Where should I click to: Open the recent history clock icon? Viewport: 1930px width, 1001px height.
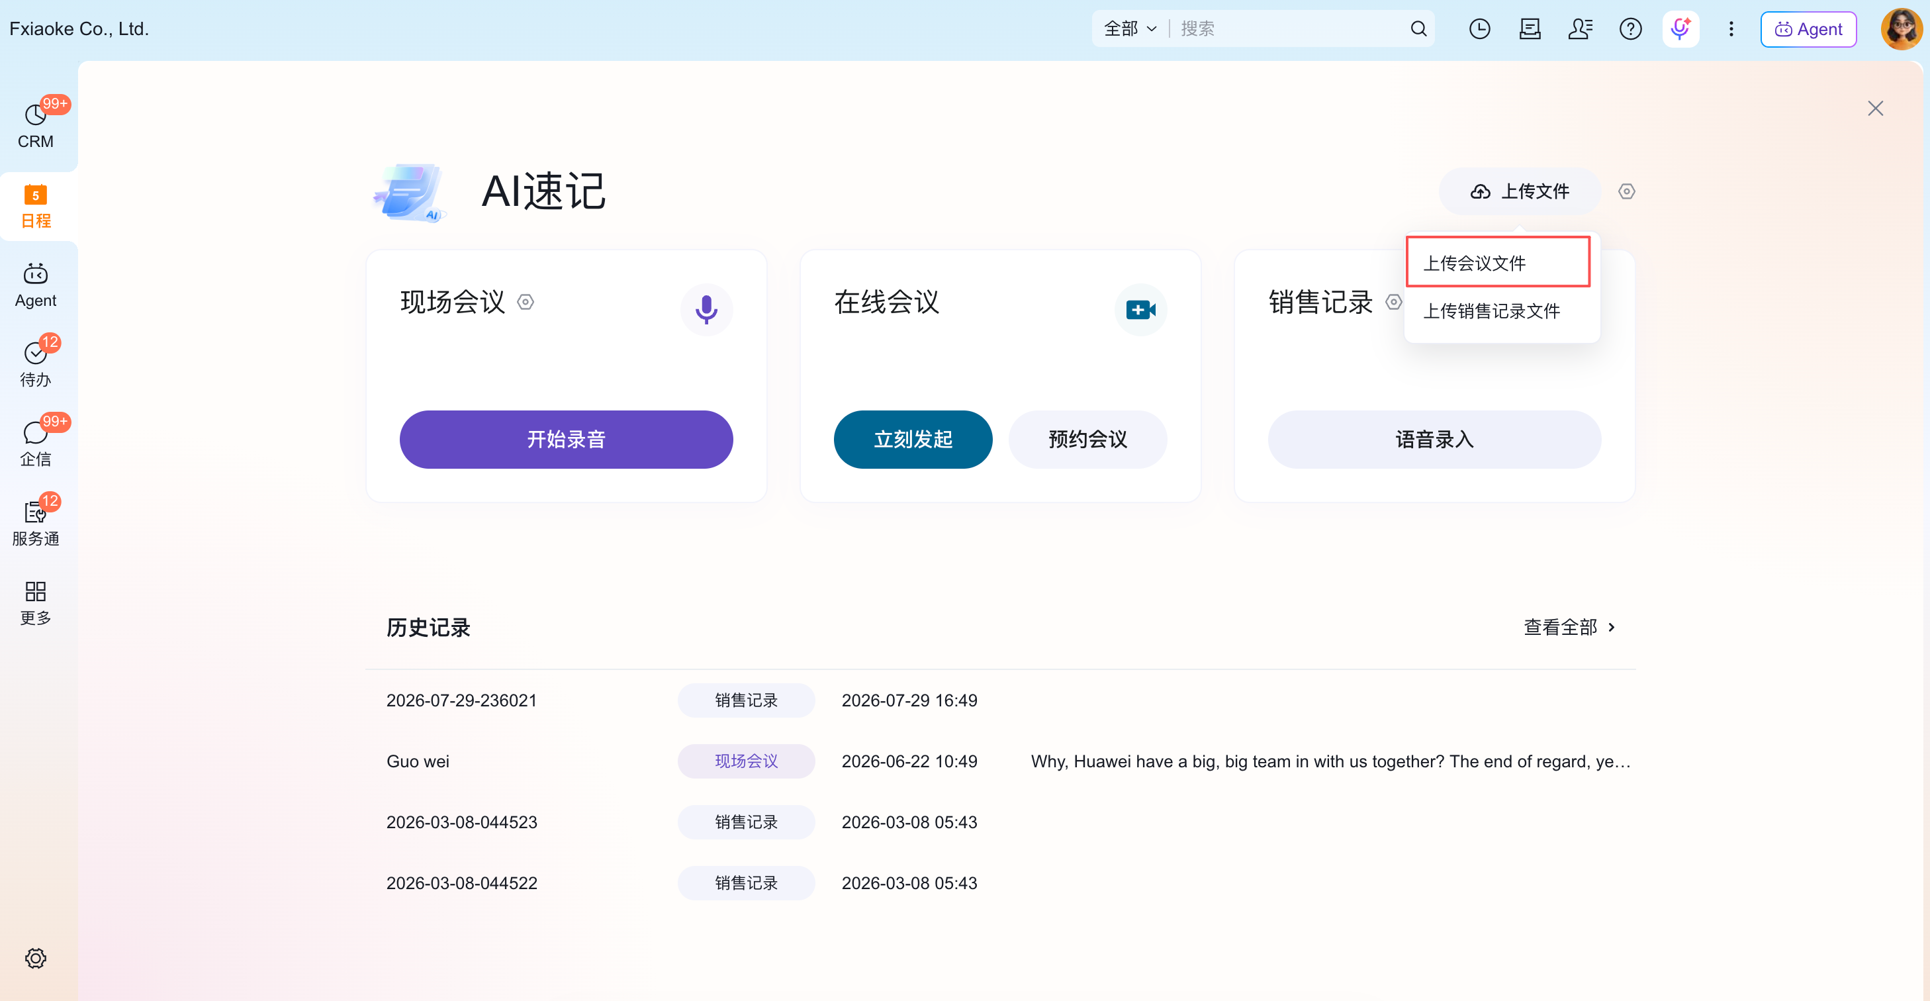(x=1480, y=28)
